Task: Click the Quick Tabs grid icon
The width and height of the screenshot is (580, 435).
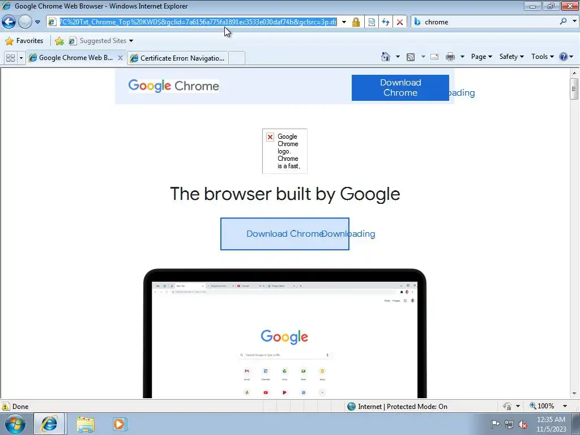Action: [10, 58]
